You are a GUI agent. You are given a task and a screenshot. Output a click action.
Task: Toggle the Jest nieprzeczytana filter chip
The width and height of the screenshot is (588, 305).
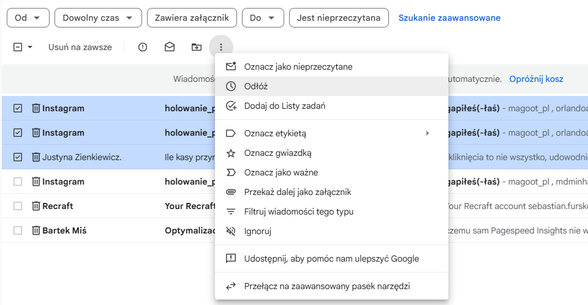(339, 18)
